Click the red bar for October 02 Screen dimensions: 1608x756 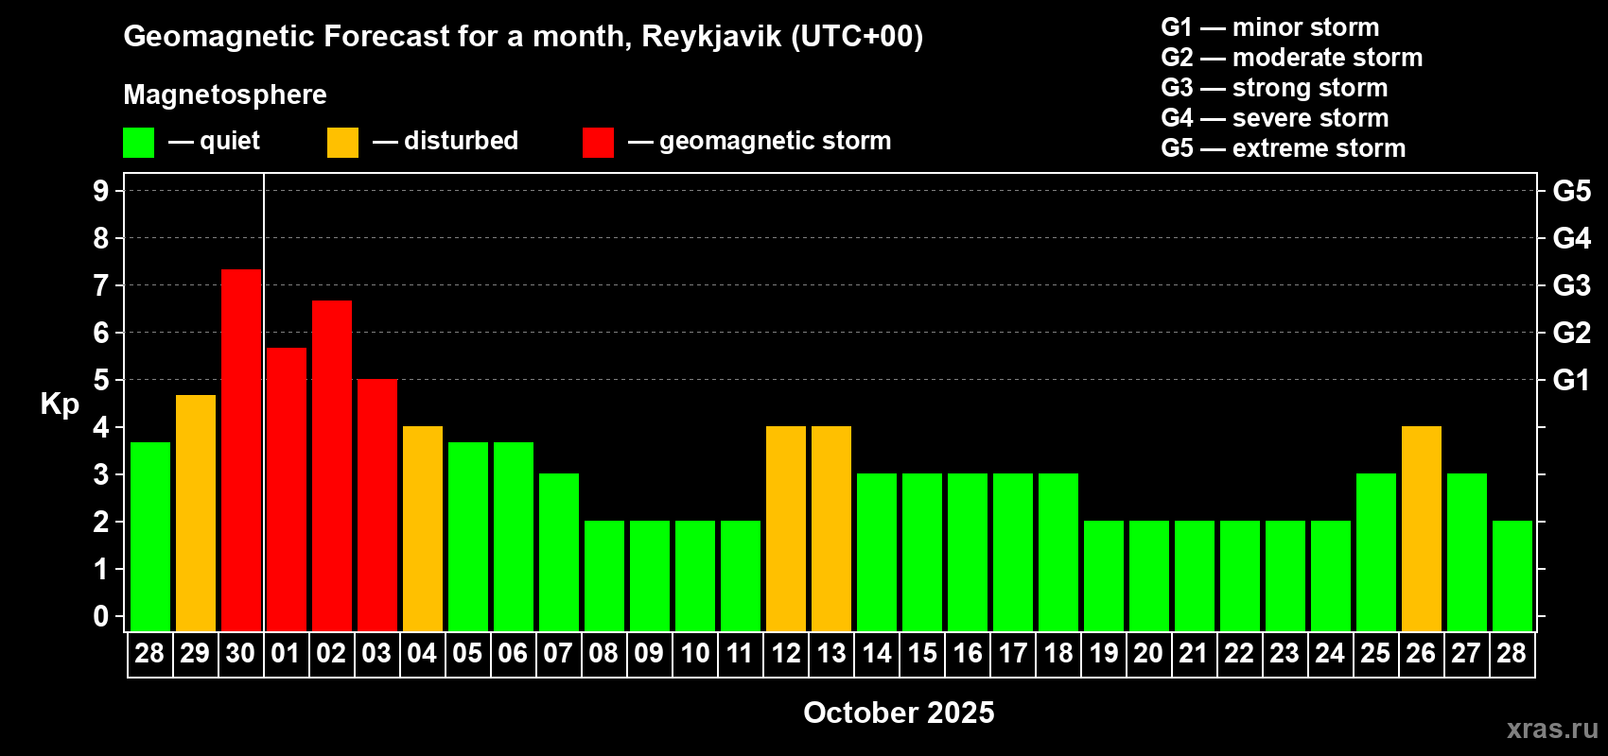tap(332, 466)
